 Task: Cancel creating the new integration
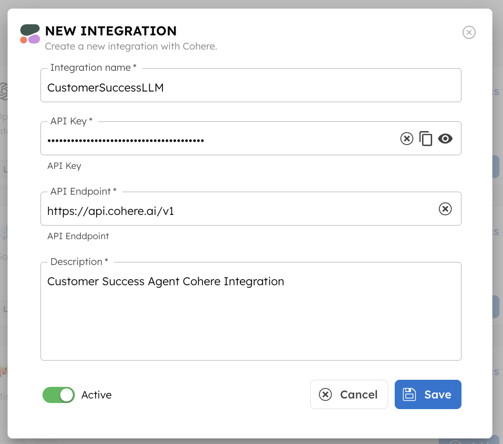coord(349,394)
